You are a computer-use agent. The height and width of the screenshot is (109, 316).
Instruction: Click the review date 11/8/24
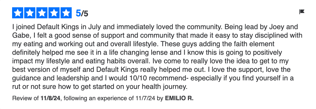click(50, 98)
